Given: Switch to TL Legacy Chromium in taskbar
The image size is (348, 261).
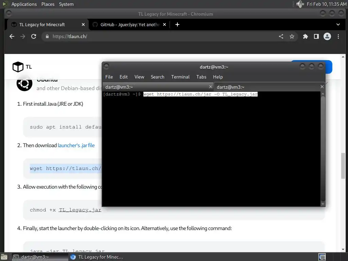Looking at the screenshot, I should (x=97, y=257).
